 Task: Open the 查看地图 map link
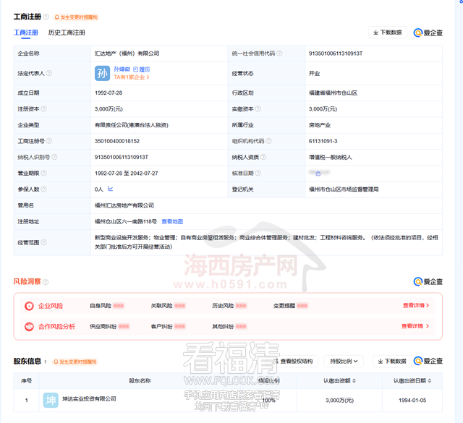point(172,221)
